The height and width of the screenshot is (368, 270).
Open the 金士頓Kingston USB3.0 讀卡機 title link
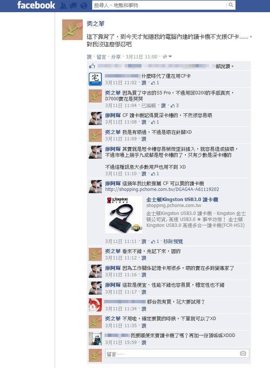coord(182,199)
